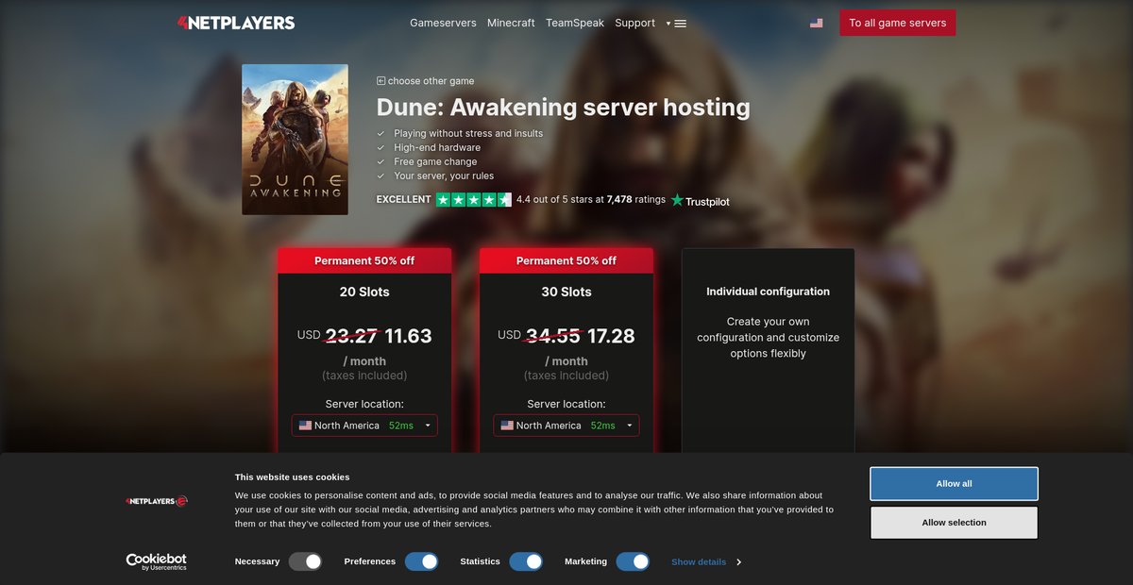Click the Show details link

(x=699, y=561)
